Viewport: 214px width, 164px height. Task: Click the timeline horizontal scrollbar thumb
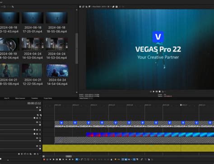pos(69,156)
